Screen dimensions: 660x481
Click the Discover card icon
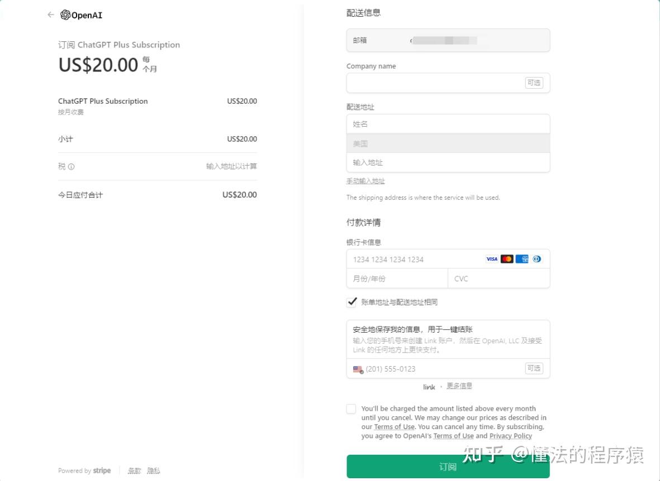pos(536,259)
